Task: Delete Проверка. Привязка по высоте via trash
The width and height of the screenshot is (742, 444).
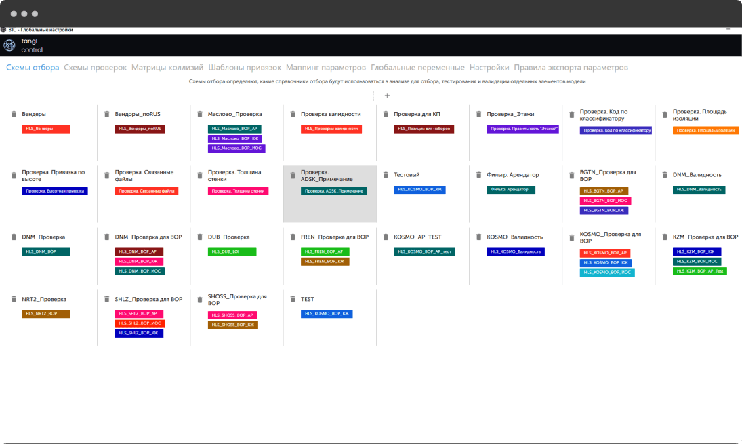Action: (14, 176)
